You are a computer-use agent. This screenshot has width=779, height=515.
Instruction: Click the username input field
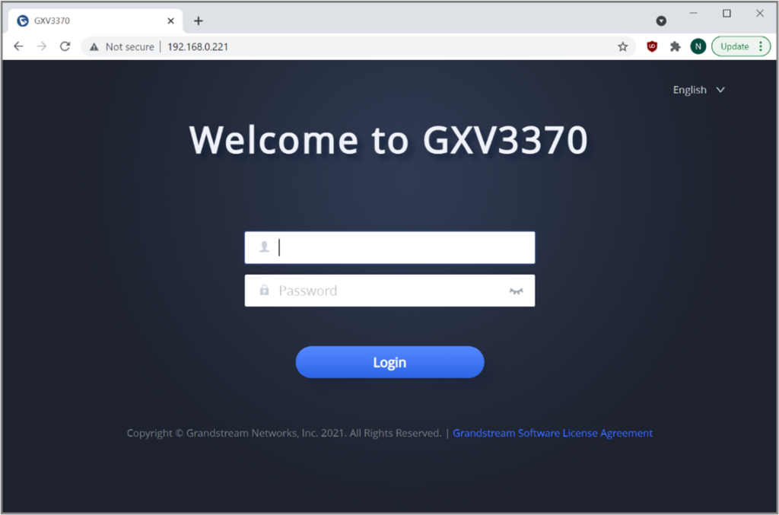click(389, 247)
